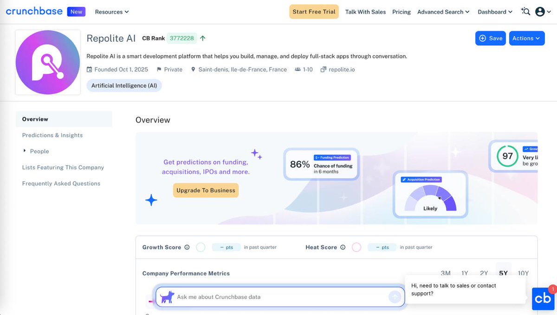Open the Advanced Search dropdown

point(443,12)
